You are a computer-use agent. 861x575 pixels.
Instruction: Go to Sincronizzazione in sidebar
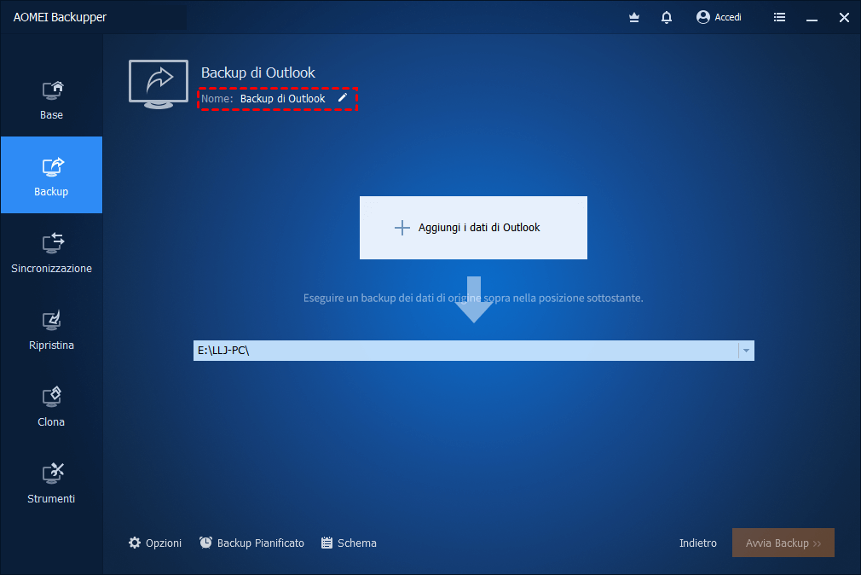(x=51, y=252)
